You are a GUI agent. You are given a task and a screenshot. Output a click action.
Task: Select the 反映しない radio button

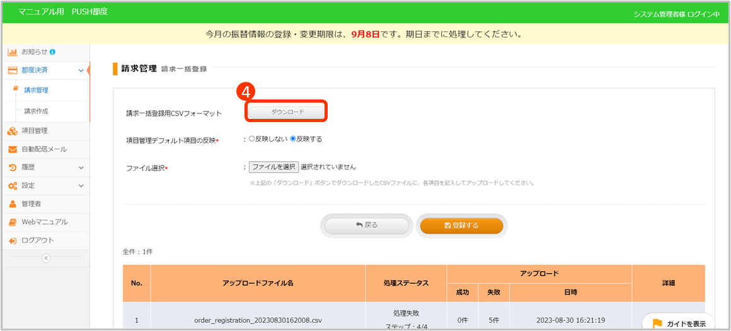(252, 139)
